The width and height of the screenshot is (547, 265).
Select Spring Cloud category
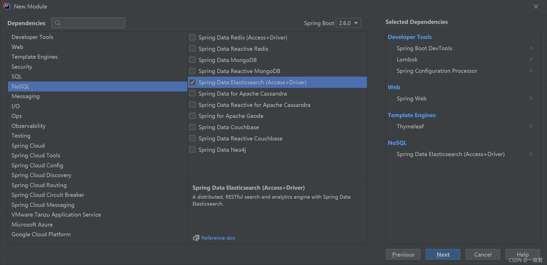[x=98, y=146]
